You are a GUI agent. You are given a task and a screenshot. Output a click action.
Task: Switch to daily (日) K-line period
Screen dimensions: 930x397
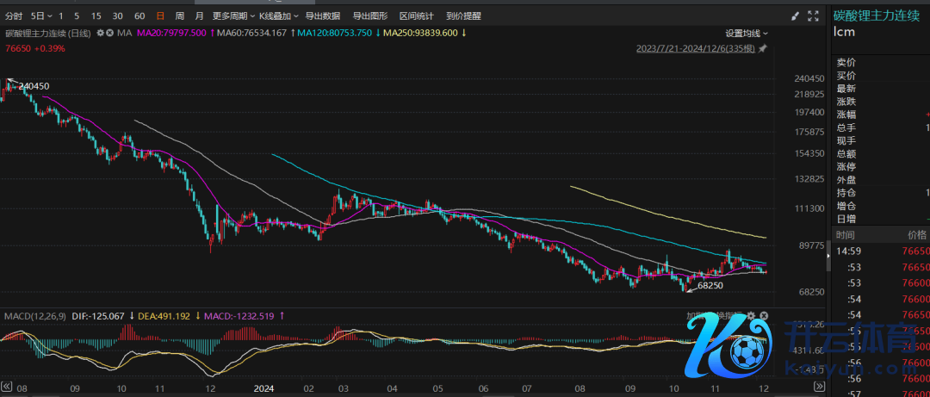click(x=160, y=16)
